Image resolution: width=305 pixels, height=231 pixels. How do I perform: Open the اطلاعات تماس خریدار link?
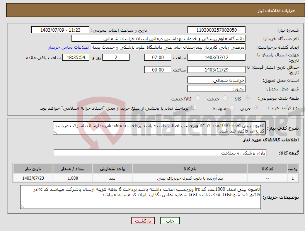coord(69,47)
